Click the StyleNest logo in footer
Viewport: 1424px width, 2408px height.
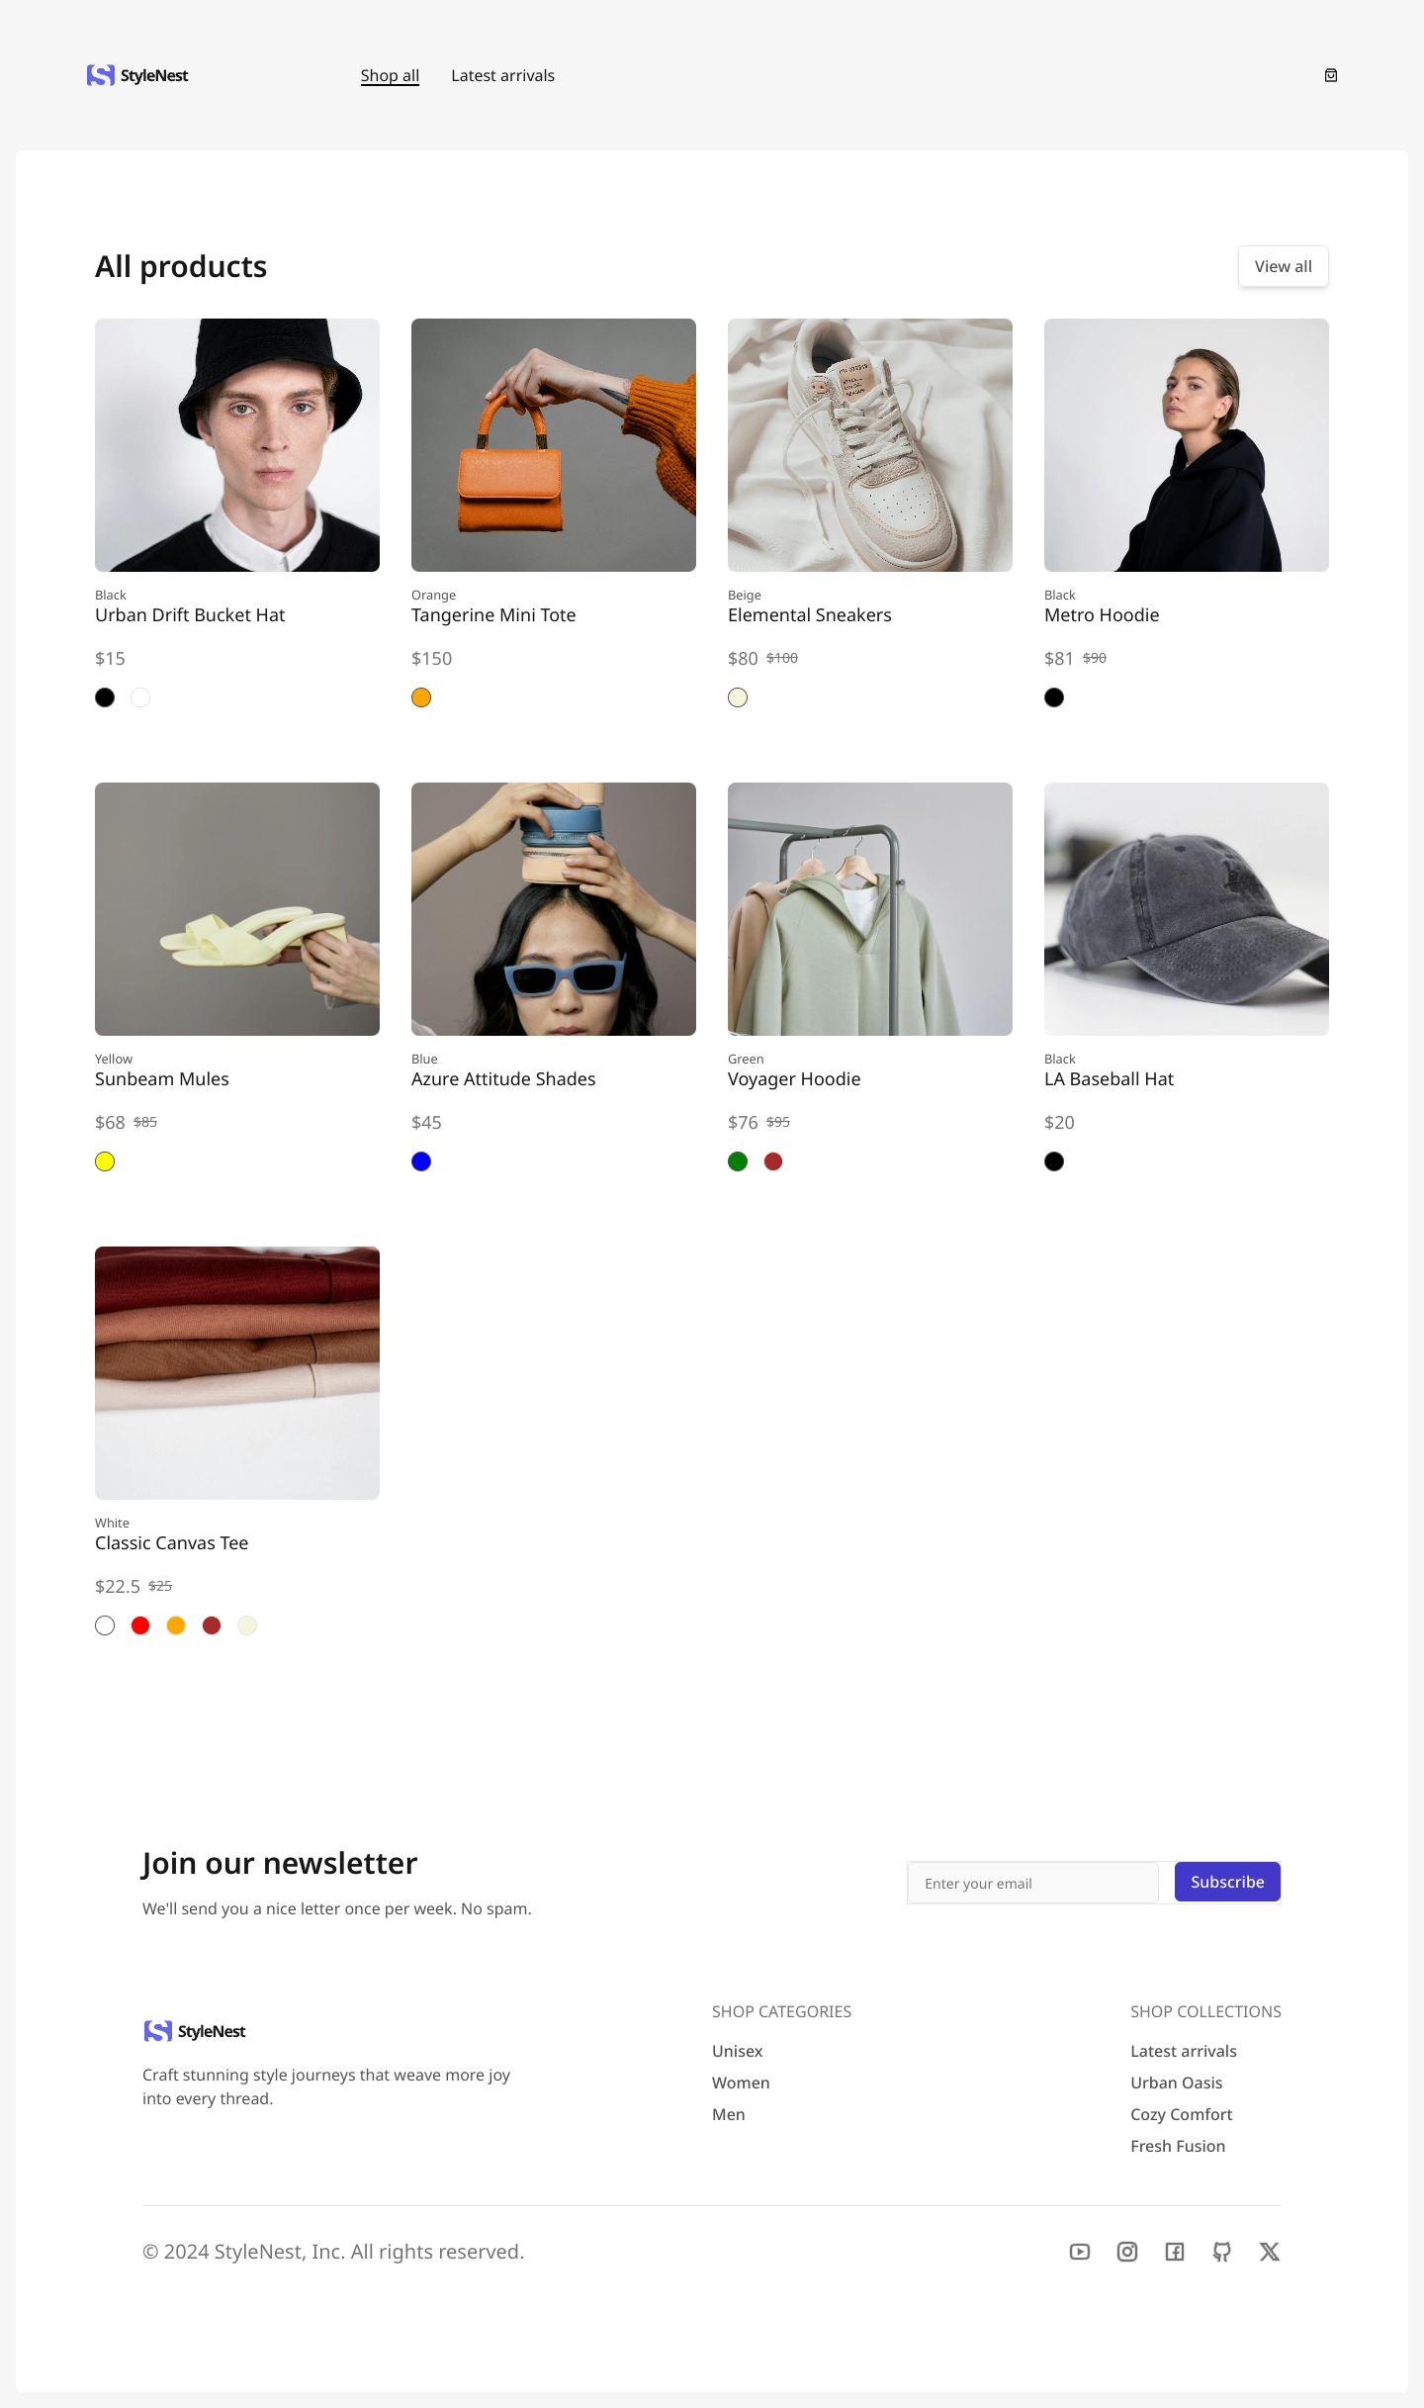click(x=195, y=2031)
